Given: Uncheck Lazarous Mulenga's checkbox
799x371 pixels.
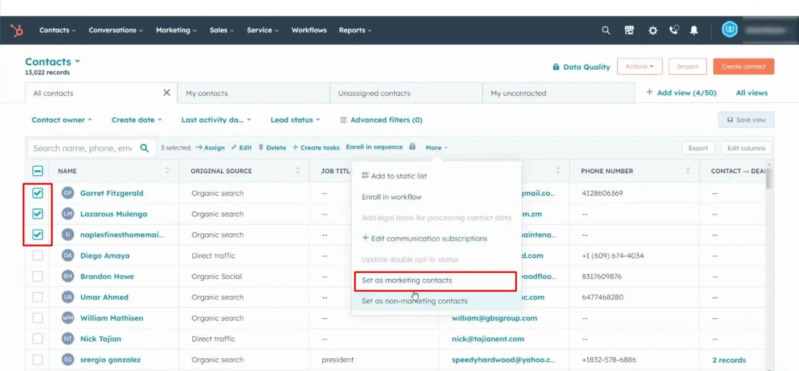Looking at the screenshot, I should 37,214.
